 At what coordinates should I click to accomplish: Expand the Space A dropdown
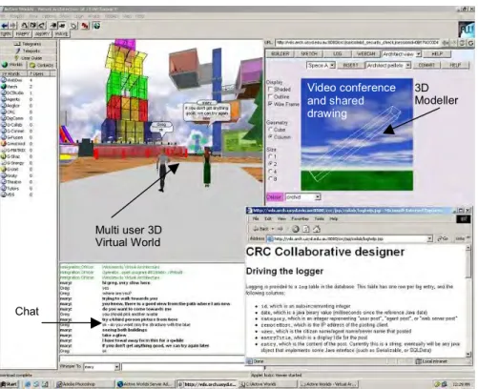coord(332,65)
